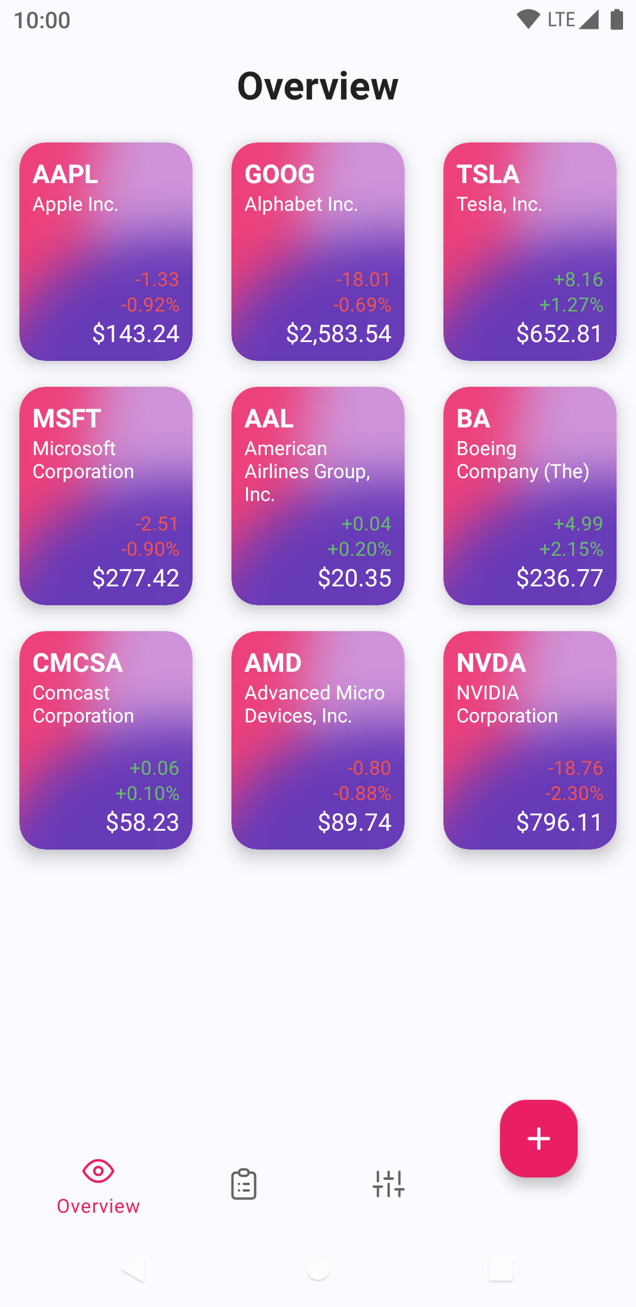Tap the battery icon in status bar
636x1307 pixels.
(x=617, y=19)
